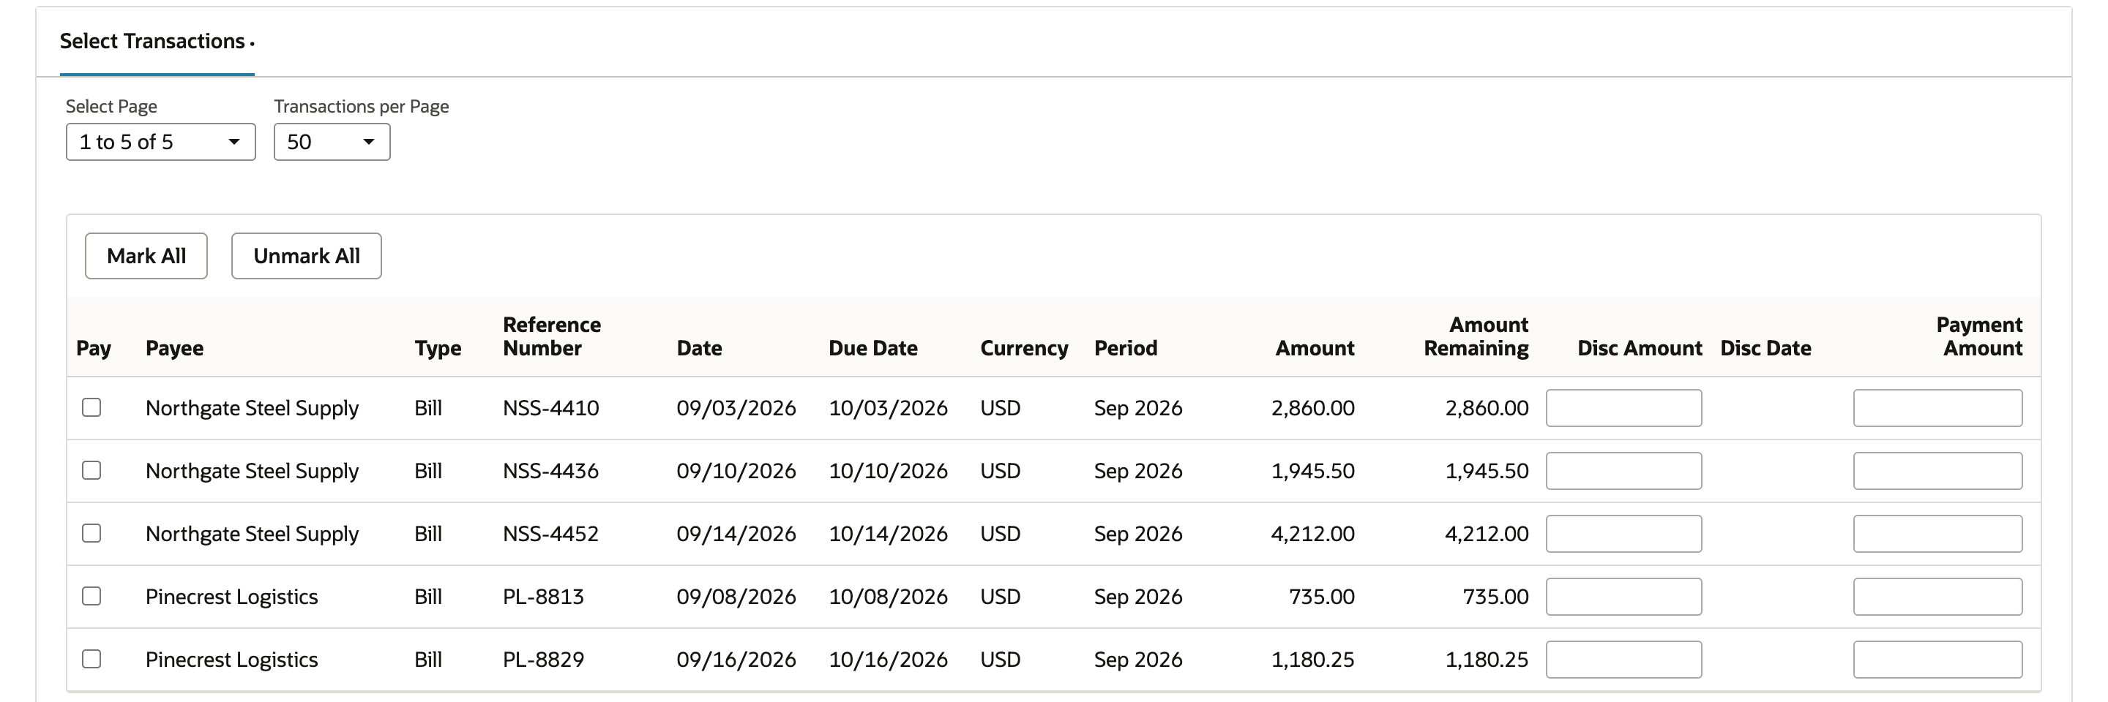Screen dimensions: 2108x702
Task: Check Pay box for NSS-4410 bill
Action: [91, 407]
